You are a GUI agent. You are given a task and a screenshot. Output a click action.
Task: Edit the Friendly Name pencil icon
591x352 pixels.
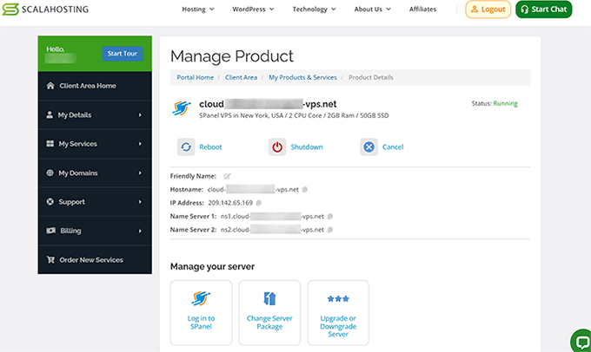(227, 176)
